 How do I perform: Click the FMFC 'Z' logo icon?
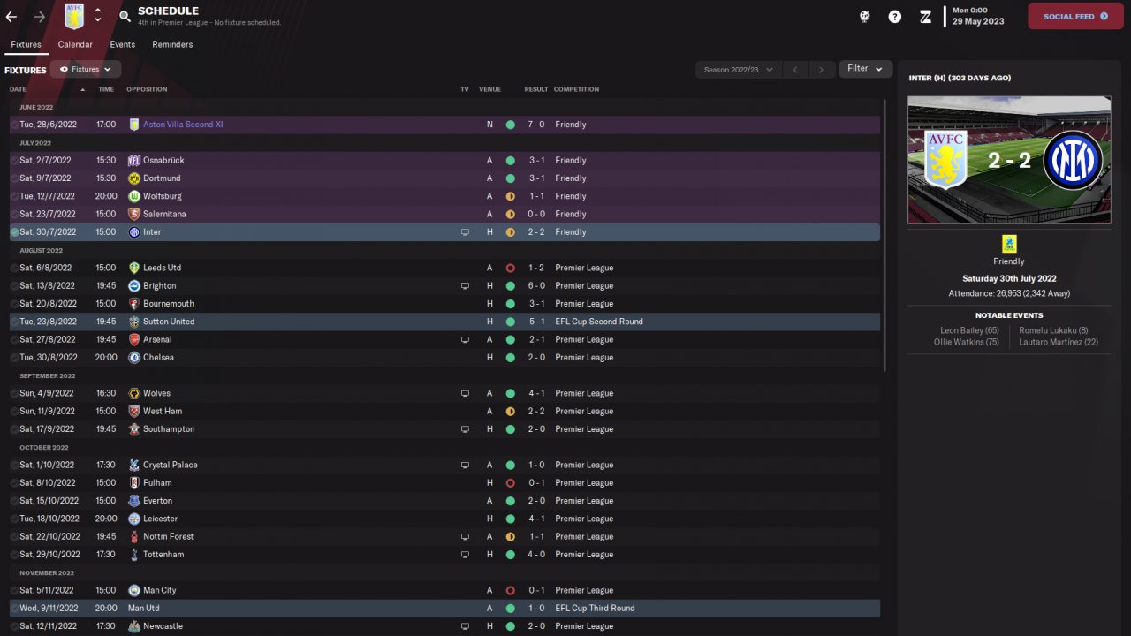click(925, 17)
